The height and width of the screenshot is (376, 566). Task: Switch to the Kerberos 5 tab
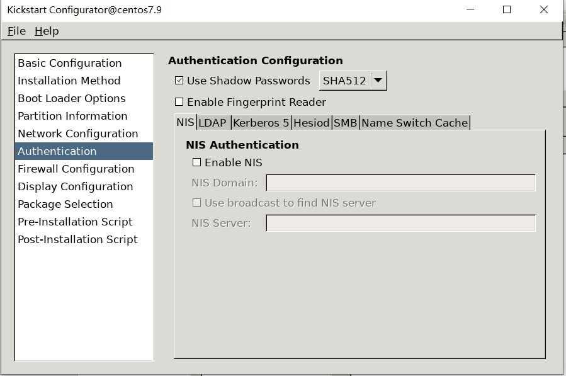261,123
